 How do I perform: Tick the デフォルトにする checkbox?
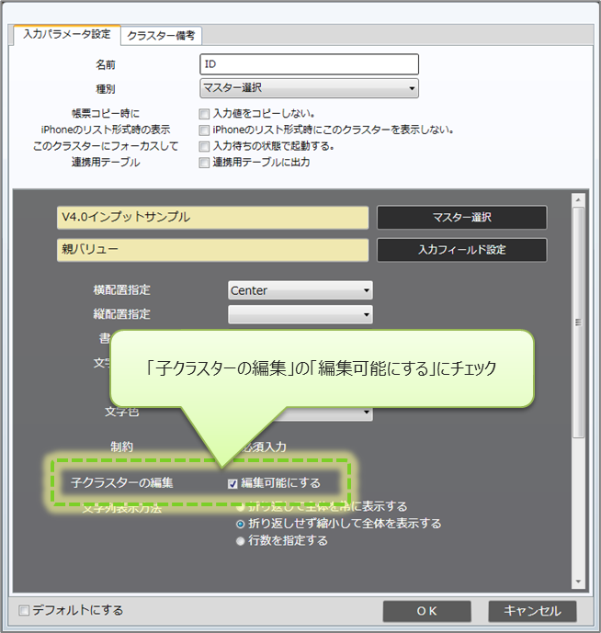pyautogui.click(x=24, y=610)
